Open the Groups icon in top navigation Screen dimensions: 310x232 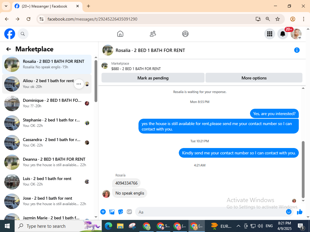tap(185, 34)
